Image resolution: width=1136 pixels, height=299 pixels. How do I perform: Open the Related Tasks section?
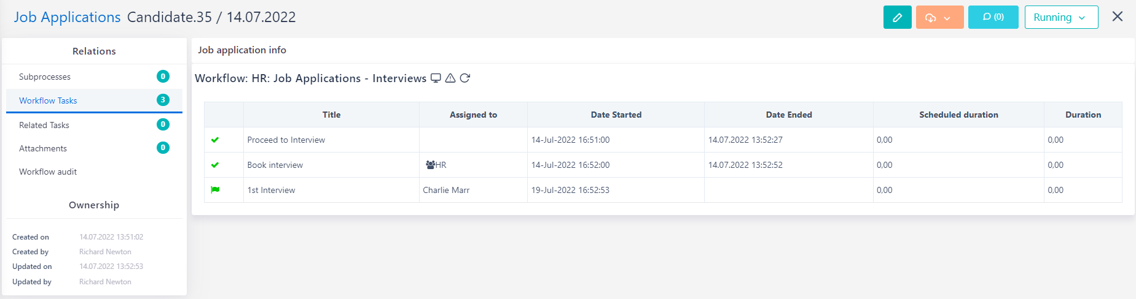click(x=44, y=125)
